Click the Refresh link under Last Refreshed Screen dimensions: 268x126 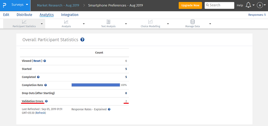pos(40,113)
